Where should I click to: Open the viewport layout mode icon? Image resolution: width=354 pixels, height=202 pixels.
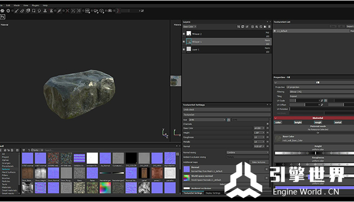[87, 11]
